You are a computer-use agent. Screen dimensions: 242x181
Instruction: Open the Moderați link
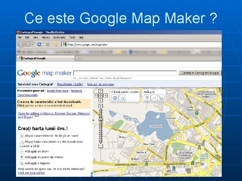coord(77,91)
